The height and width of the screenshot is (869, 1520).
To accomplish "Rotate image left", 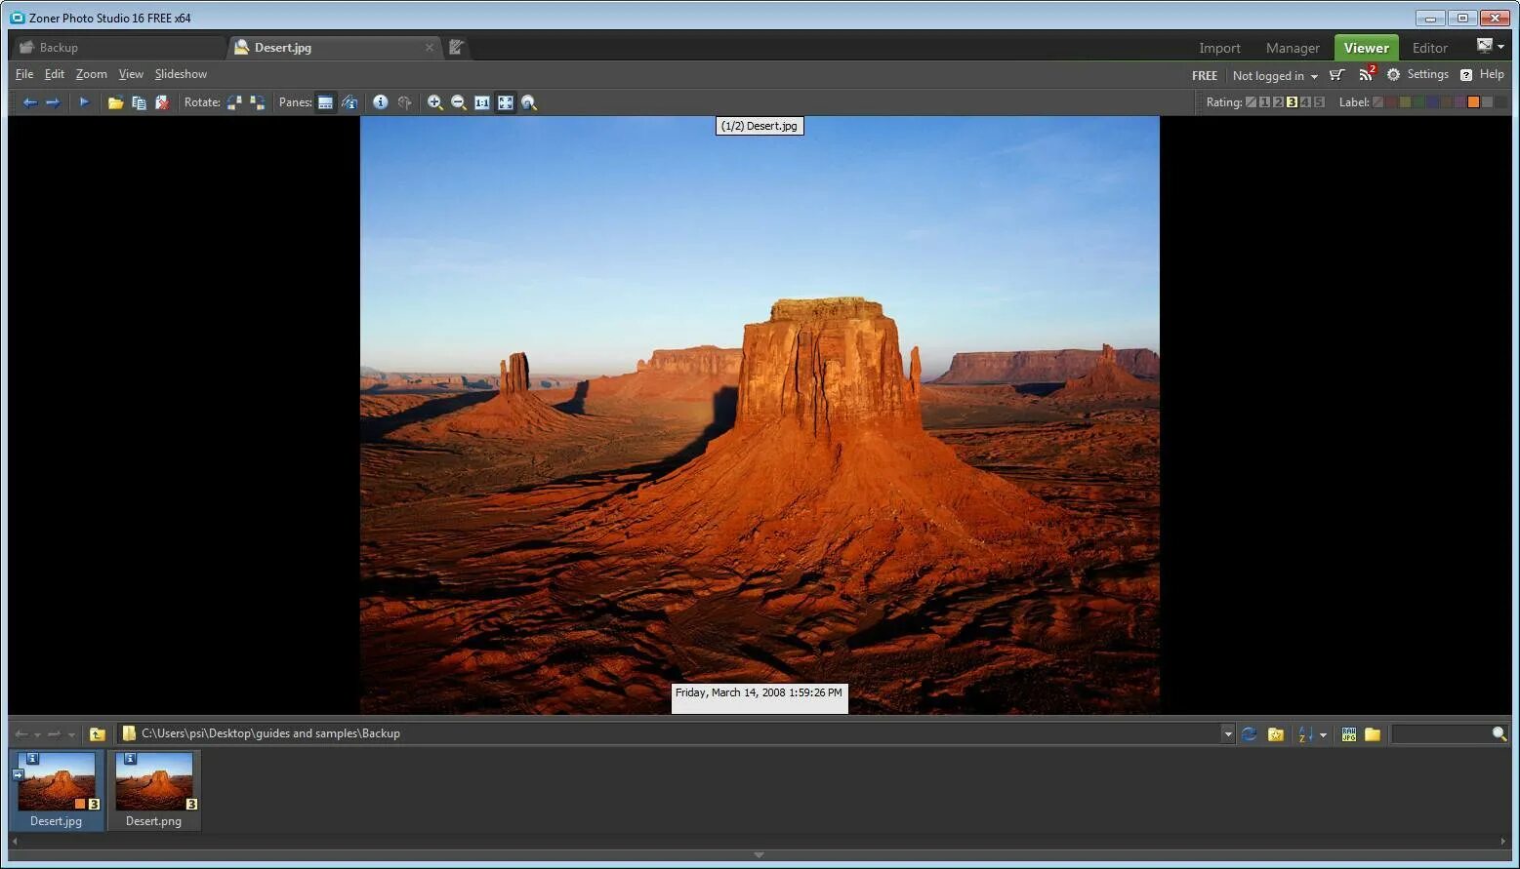I will pyautogui.click(x=234, y=102).
